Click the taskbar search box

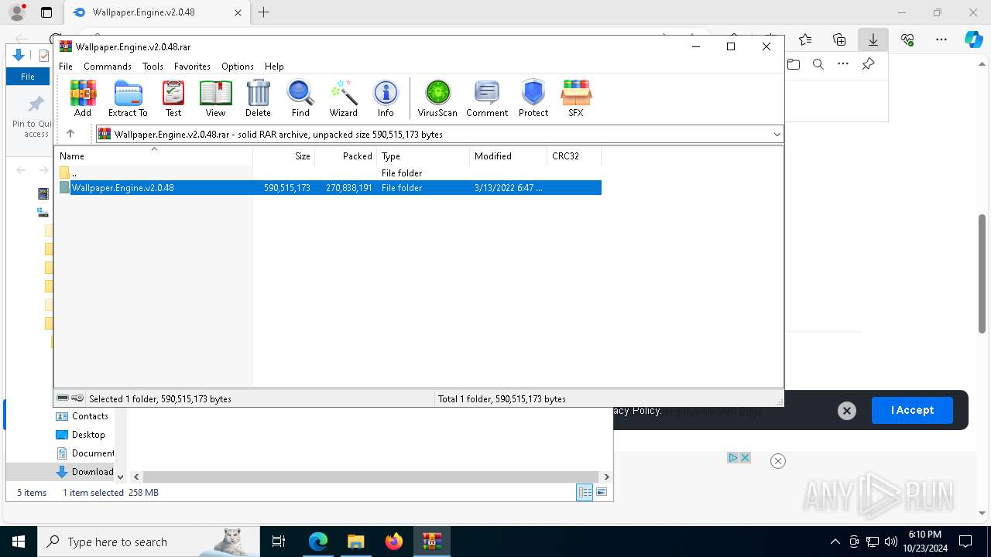click(149, 542)
